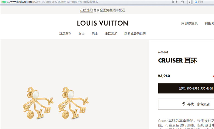Open 我的愿望录 wishlist link
This screenshot has width=214, height=129.
pos(189,23)
